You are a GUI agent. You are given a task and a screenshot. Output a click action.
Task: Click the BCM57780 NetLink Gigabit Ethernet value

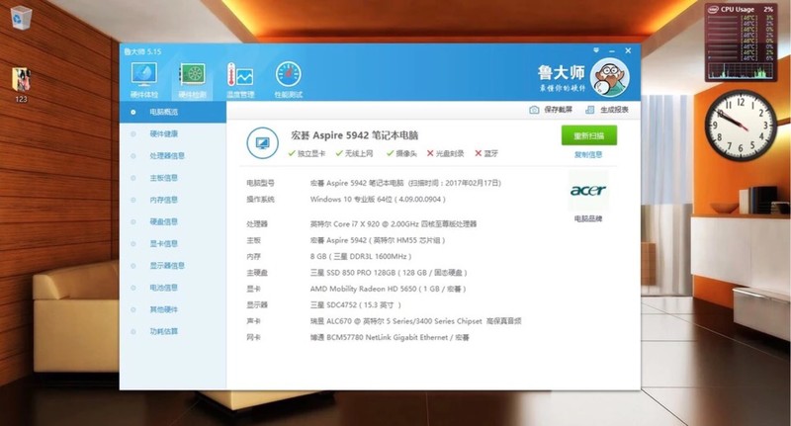pos(390,337)
